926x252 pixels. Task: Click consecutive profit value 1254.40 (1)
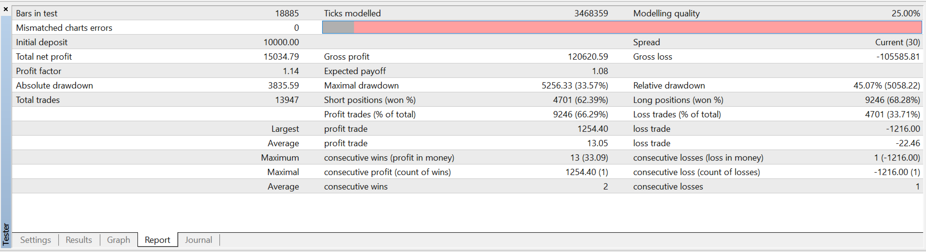point(587,172)
